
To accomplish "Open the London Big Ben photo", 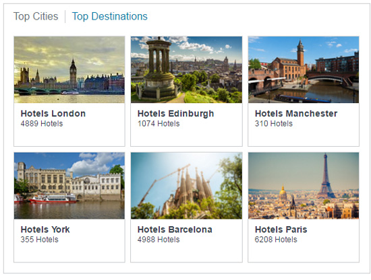I will click(x=69, y=69).
